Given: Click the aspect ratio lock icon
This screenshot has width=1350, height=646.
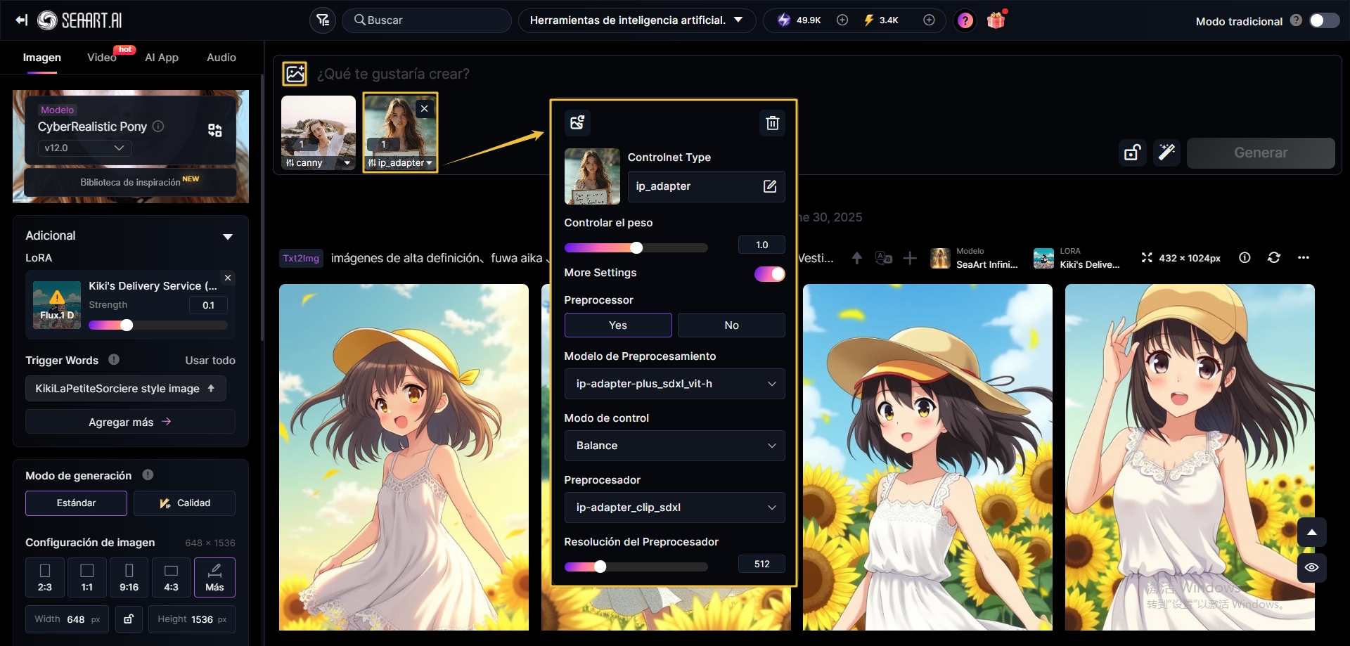Looking at the screenshot, I should [129, 619].
